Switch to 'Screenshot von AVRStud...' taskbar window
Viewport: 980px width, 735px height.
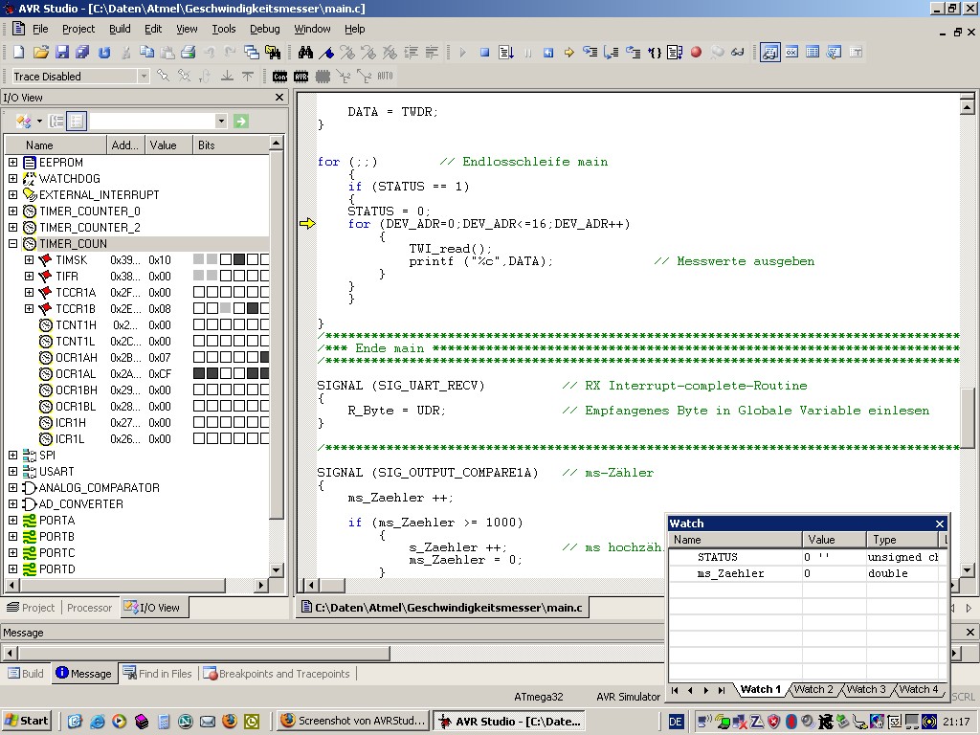pos(353,721)
